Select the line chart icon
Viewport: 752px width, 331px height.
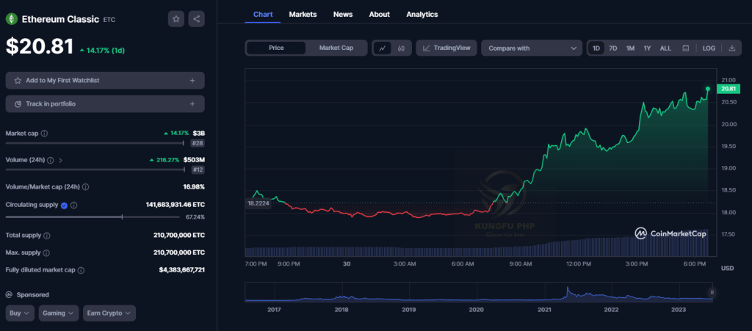tap(382, 48)
